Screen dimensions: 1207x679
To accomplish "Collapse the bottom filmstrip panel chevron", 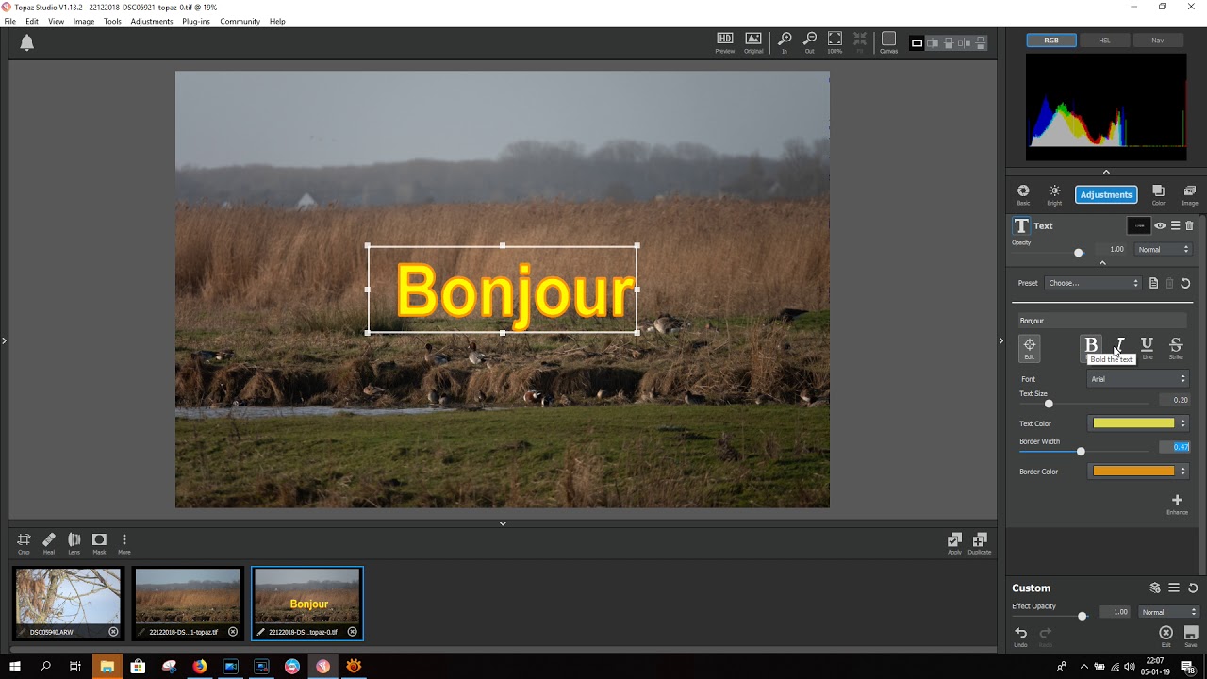I will (503, 523).
